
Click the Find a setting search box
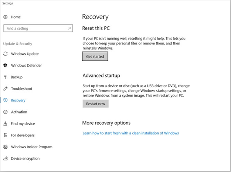(x=38, y=28)
